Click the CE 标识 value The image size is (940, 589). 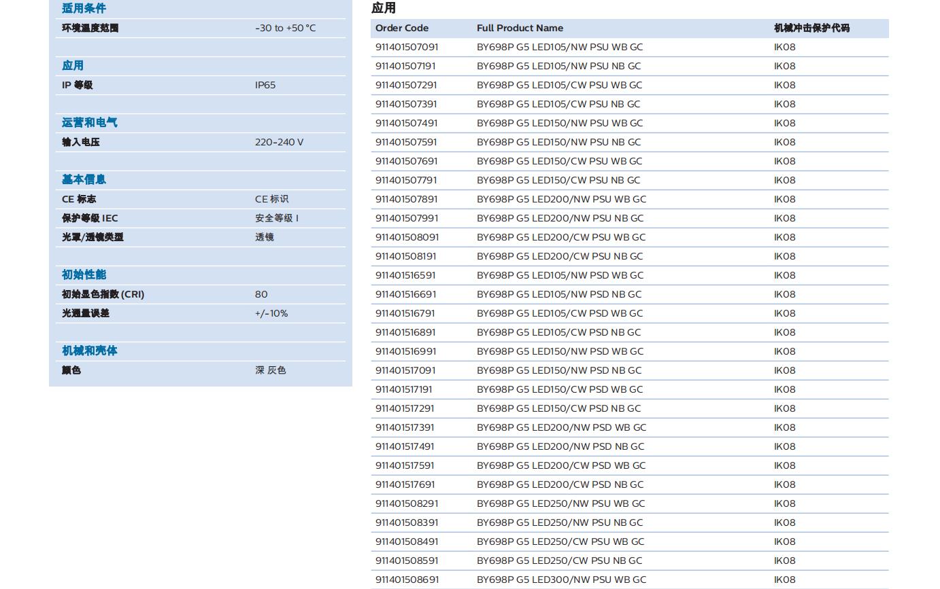point(272,199)
